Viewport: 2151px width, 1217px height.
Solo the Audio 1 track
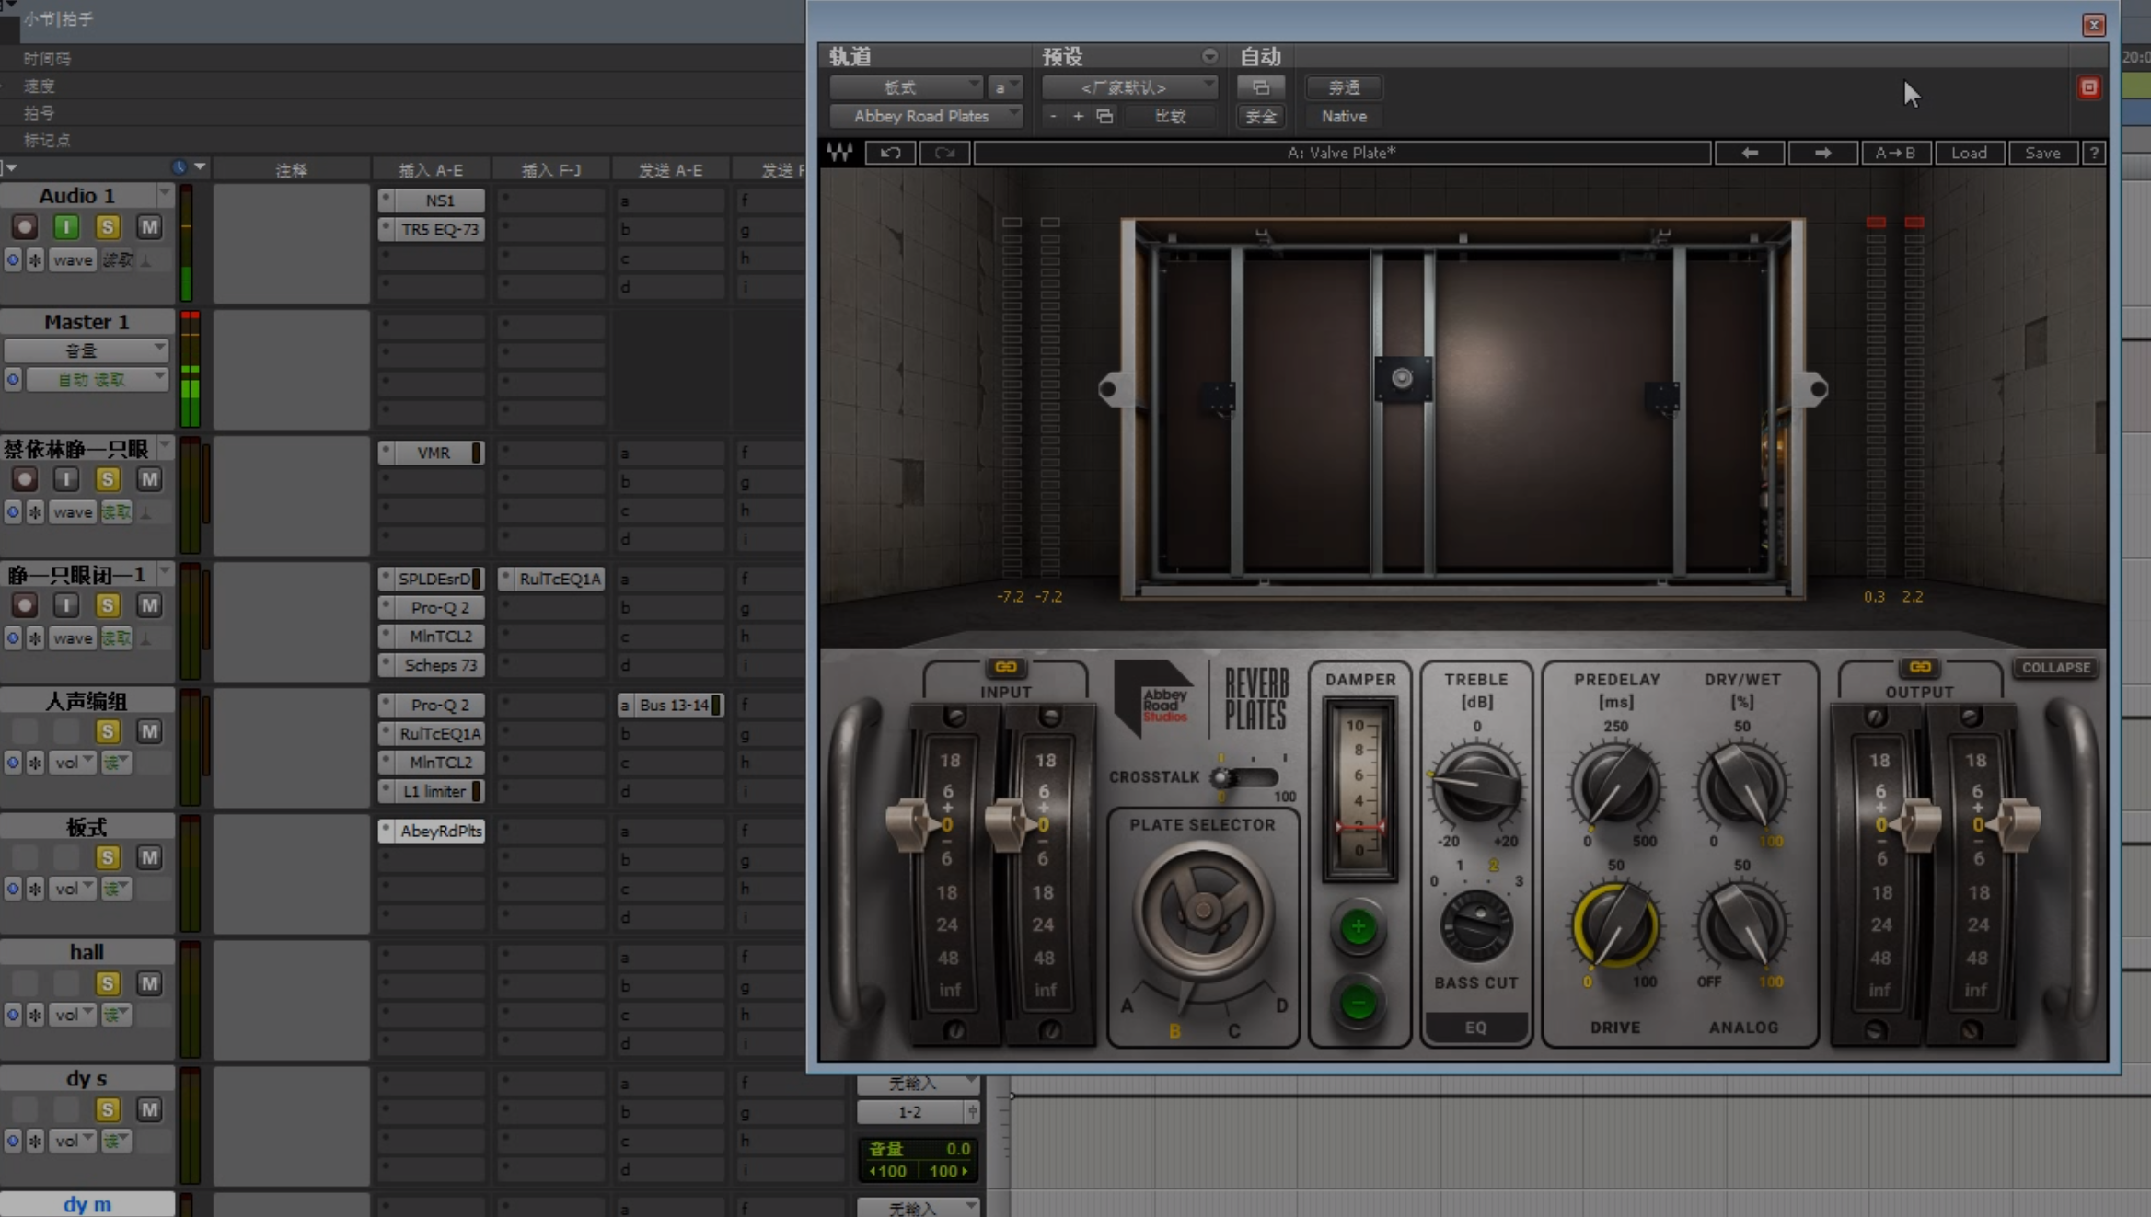point(108,227)
